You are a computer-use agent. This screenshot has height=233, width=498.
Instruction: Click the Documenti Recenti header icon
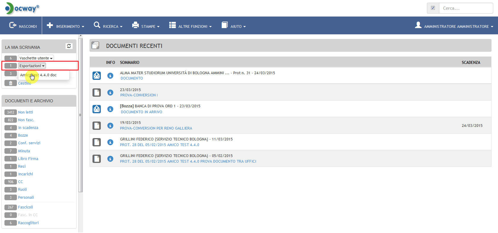coord(95,46)
